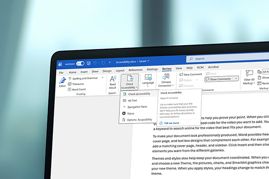Open the Show Comments dropdown
269x179 pixels.
click(x=221, y=79)
